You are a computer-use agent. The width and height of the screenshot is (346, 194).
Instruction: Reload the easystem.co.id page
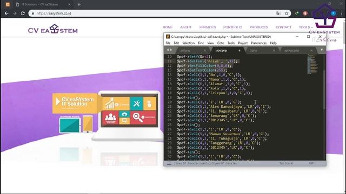[23, 13]
